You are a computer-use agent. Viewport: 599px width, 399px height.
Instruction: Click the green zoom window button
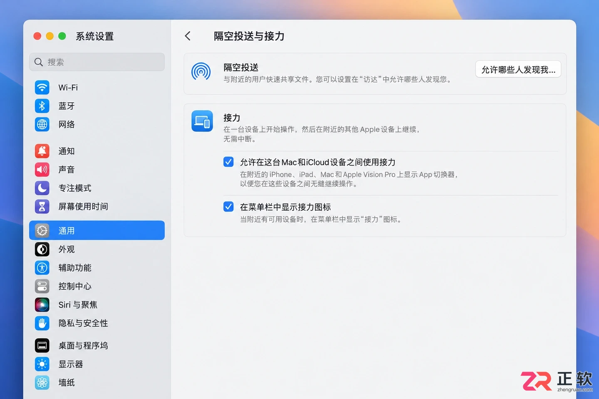tap(62, 36)
